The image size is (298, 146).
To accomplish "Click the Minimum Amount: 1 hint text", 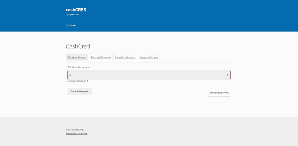I will [78, 81].
